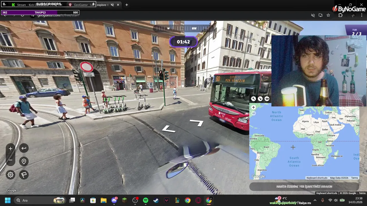
Task: Open Microsoft Store from taskbar
Action: click(x=93, y=200)
